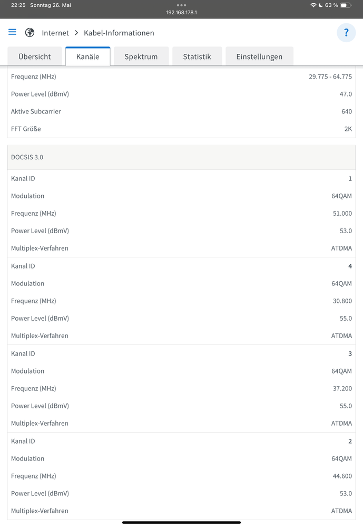
Task: Open the help question mark button
Action: click(x=346, y=33)
